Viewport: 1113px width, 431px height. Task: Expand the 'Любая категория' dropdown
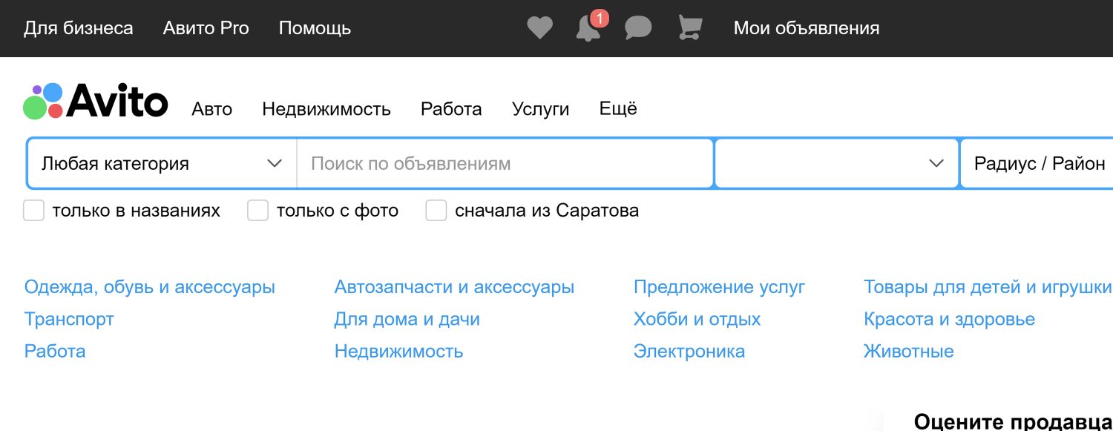pos(160,162)
